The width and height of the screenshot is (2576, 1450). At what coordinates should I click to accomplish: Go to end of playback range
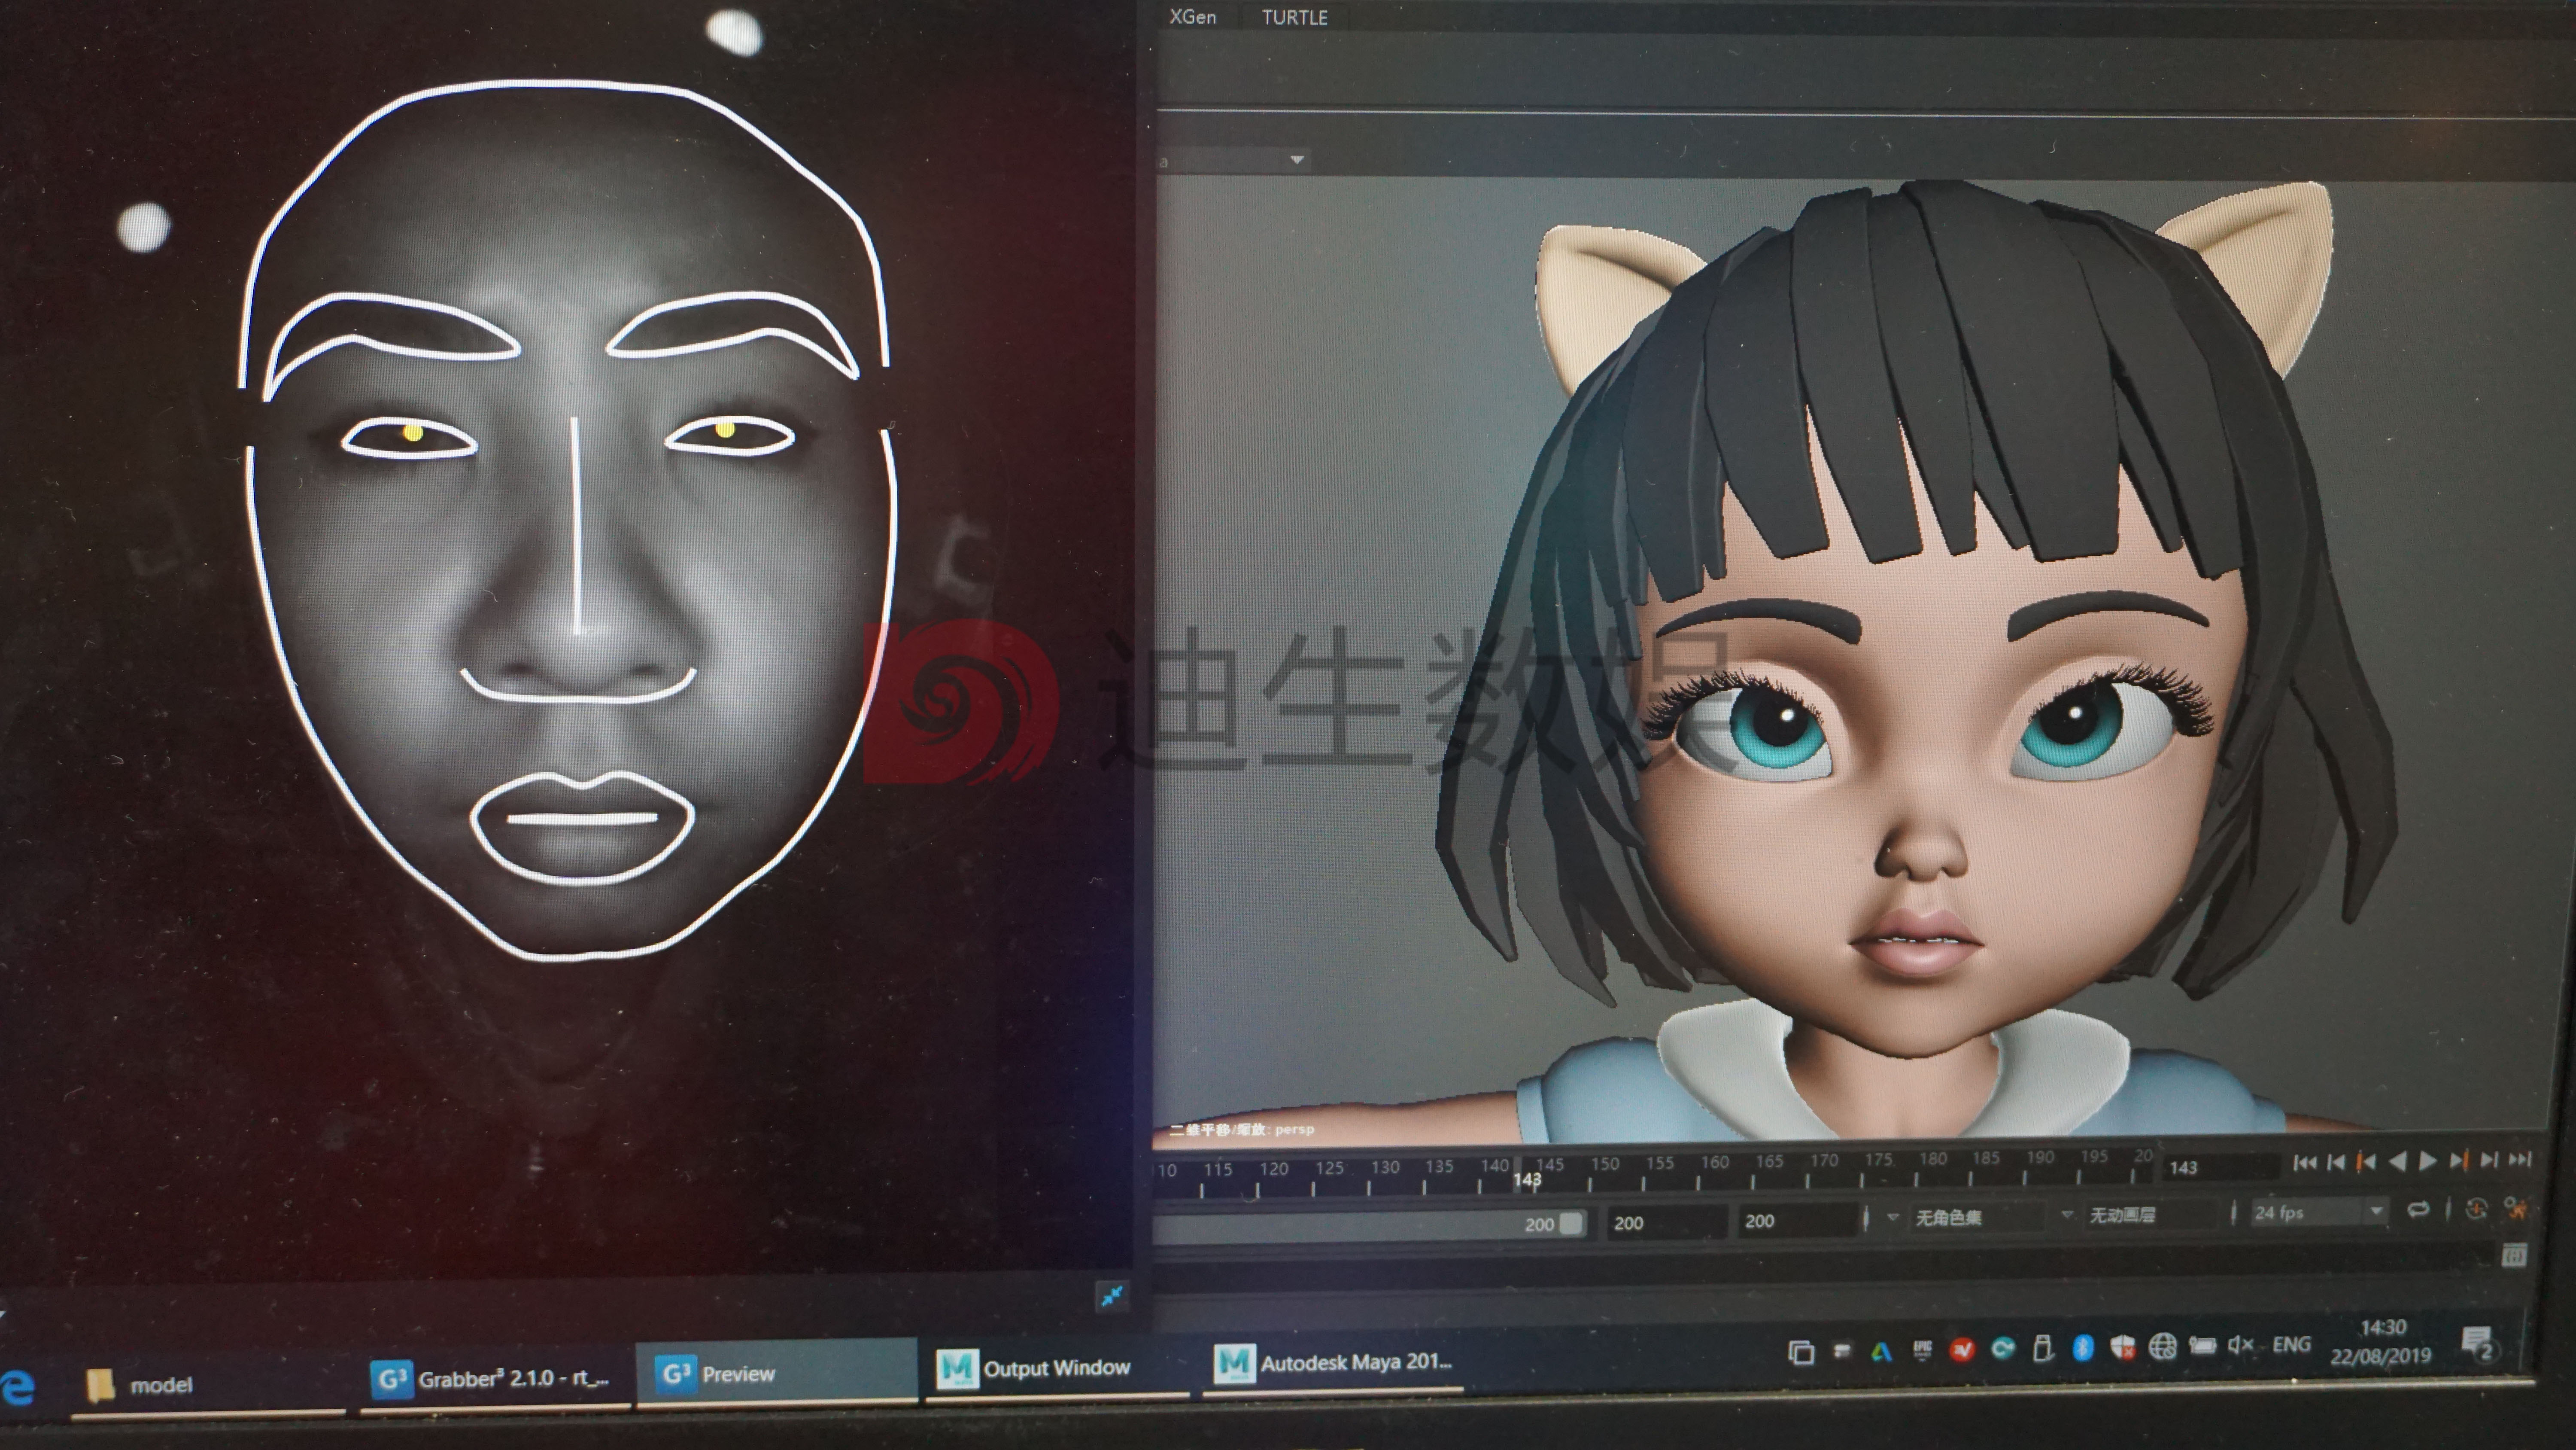tap(2520, 1159)
